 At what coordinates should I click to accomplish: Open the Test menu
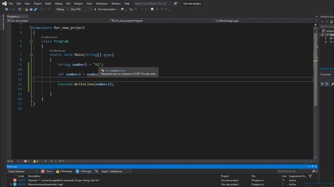[68, 4]
